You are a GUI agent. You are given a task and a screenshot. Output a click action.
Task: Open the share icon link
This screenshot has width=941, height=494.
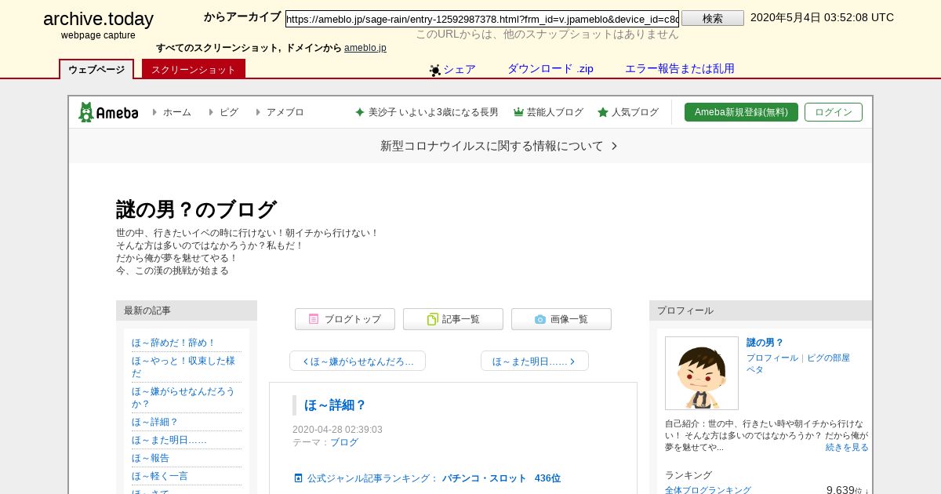435,70
